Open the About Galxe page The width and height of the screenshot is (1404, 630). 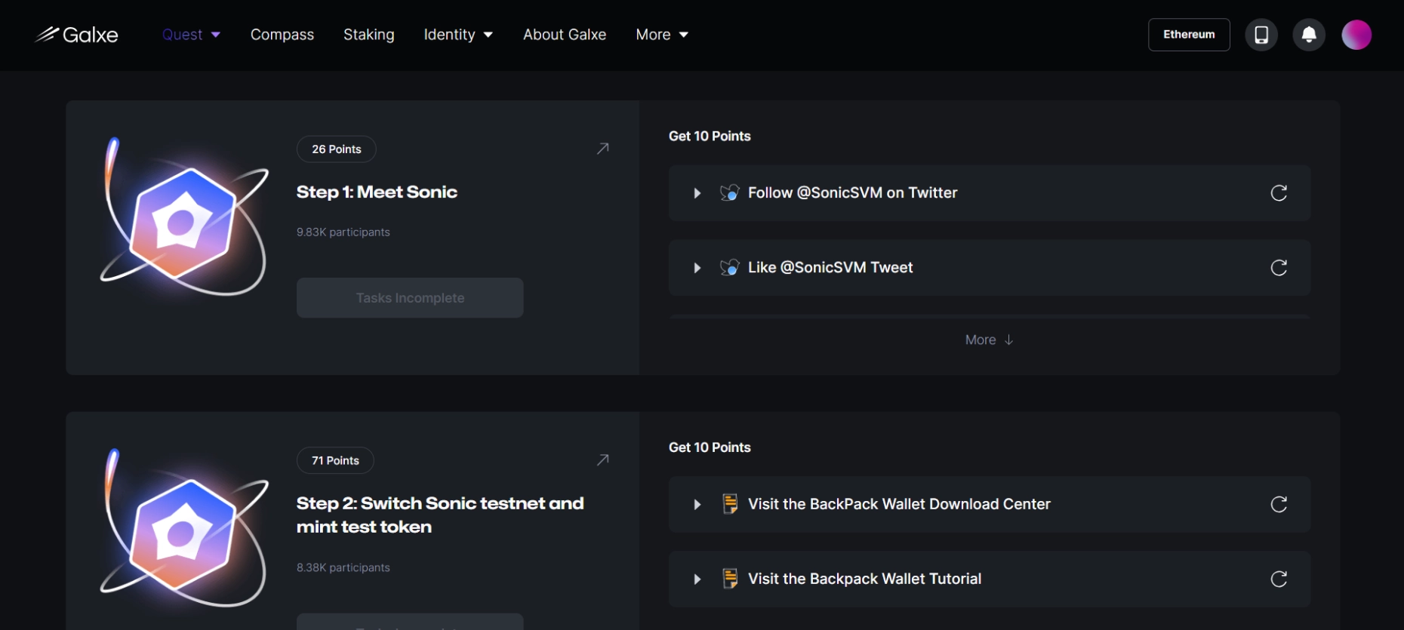565,35
